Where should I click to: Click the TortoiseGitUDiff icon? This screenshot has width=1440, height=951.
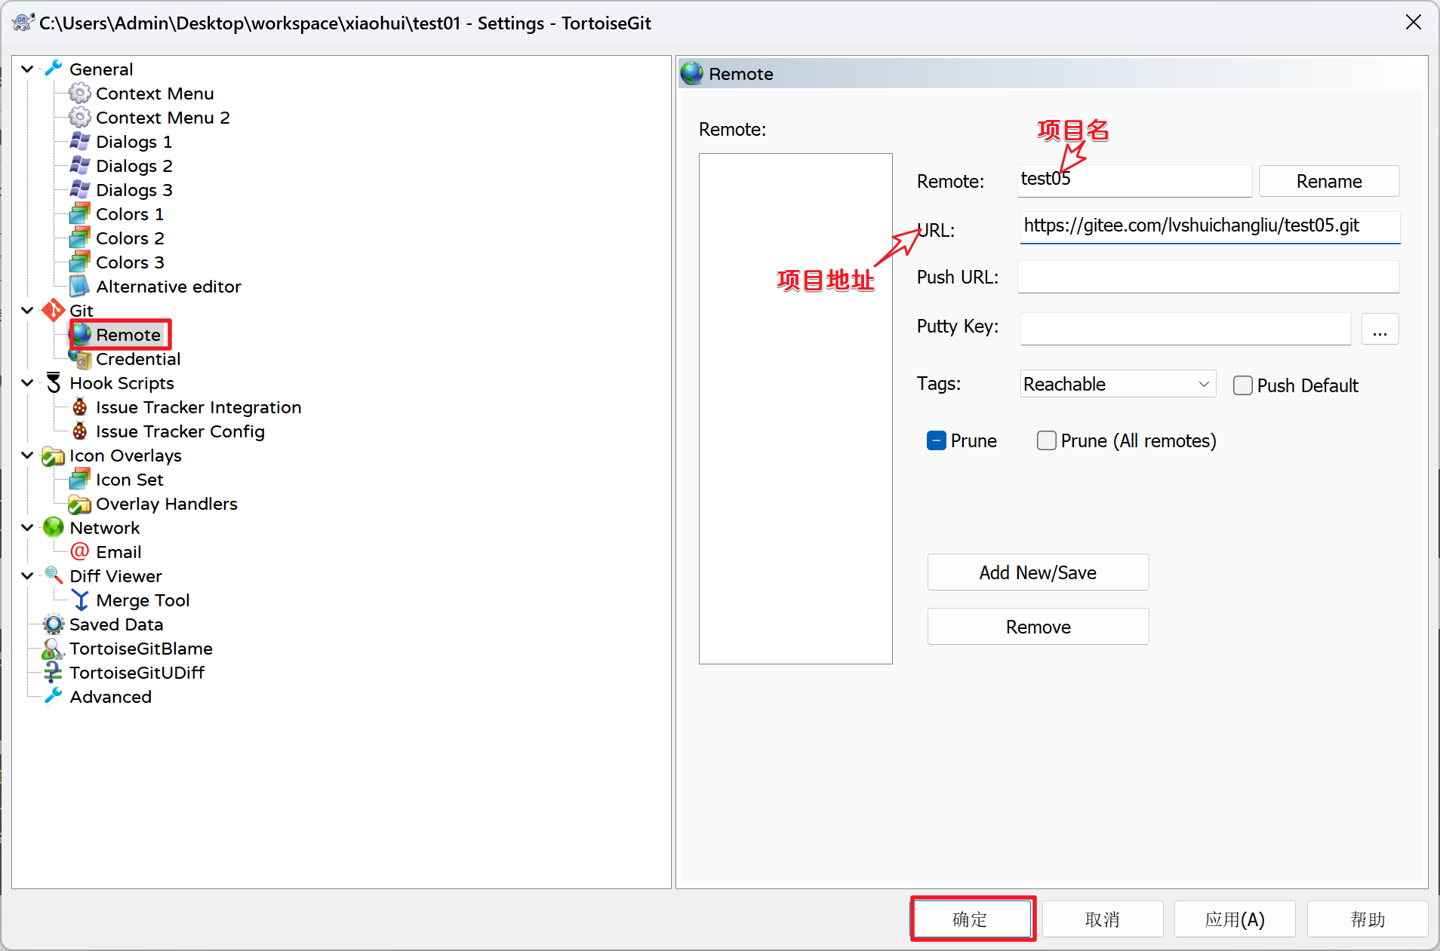click(53, 672)
